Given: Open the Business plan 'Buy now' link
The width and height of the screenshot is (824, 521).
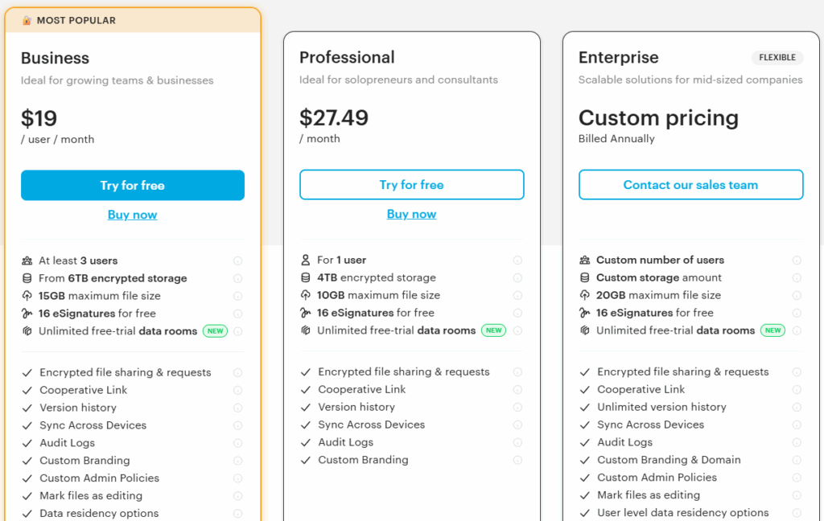Looking at the screenshot, I should point(133,215).
